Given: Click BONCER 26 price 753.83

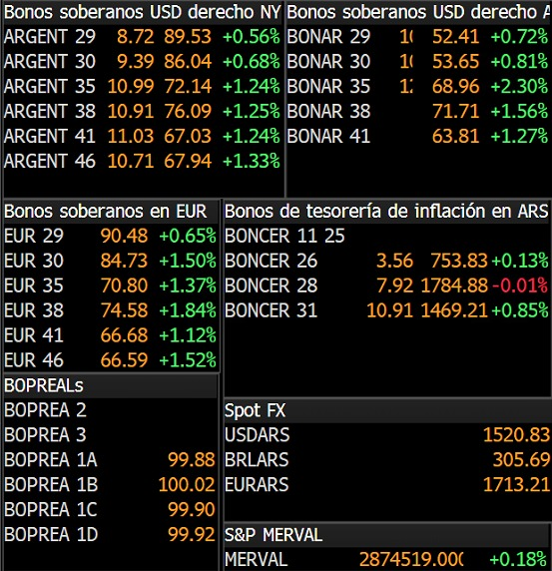Looking at the screenshot, I should point(459,261).
